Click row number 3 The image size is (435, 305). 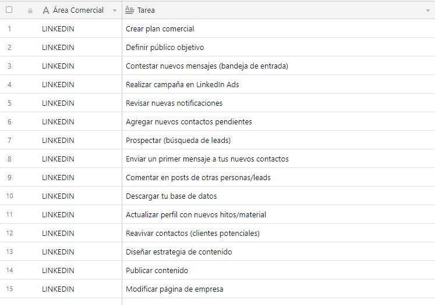[9, 66]
